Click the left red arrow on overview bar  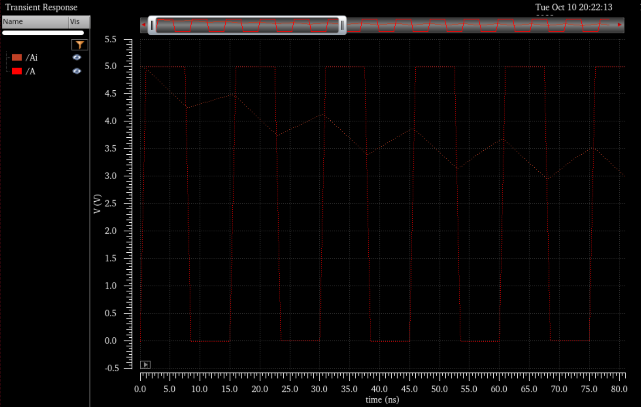[143, 25]
